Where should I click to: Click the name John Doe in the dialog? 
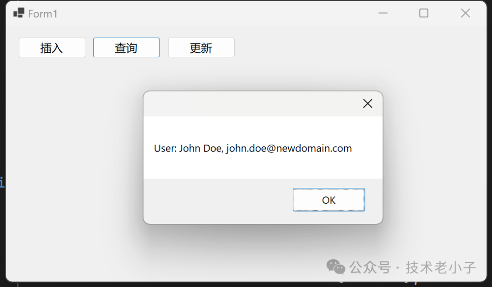pos(200,148)
